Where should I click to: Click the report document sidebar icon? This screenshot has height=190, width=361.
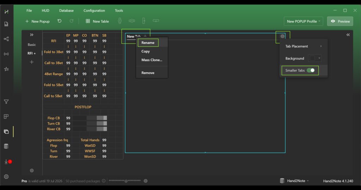point(6,24)
